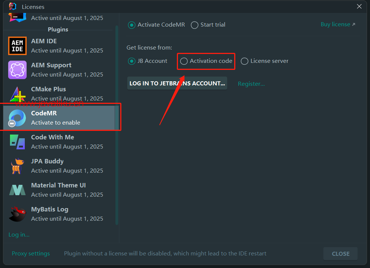Viewport: 370px width, 268px height.
Task: Click Log In to JetBrains Account button
Action: 177,83
